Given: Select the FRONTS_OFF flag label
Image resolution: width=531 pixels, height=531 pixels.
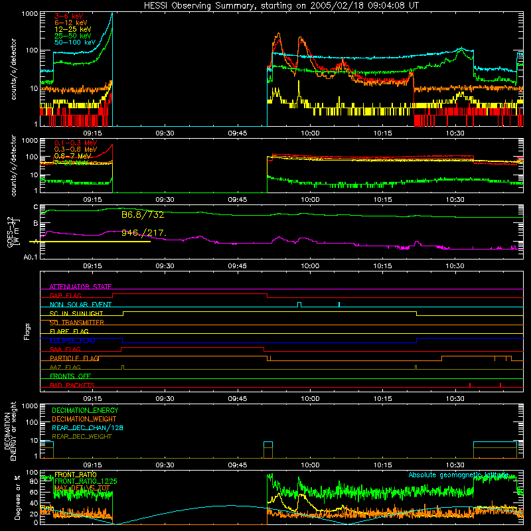Looking at the screenshot, I should point(70,376).
